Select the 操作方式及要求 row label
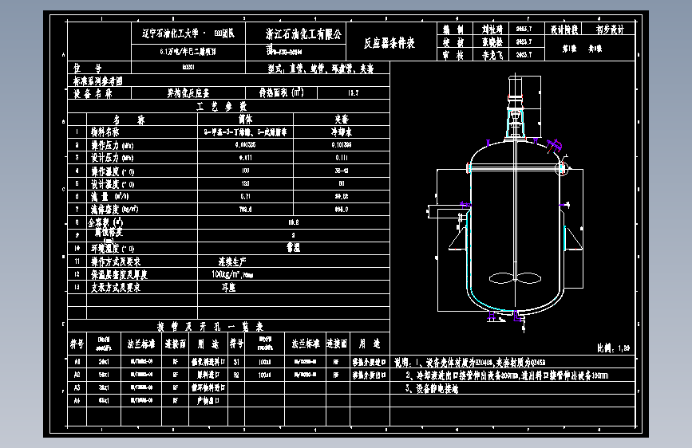This screenshot has height=448, width=692. click(116, 261)
